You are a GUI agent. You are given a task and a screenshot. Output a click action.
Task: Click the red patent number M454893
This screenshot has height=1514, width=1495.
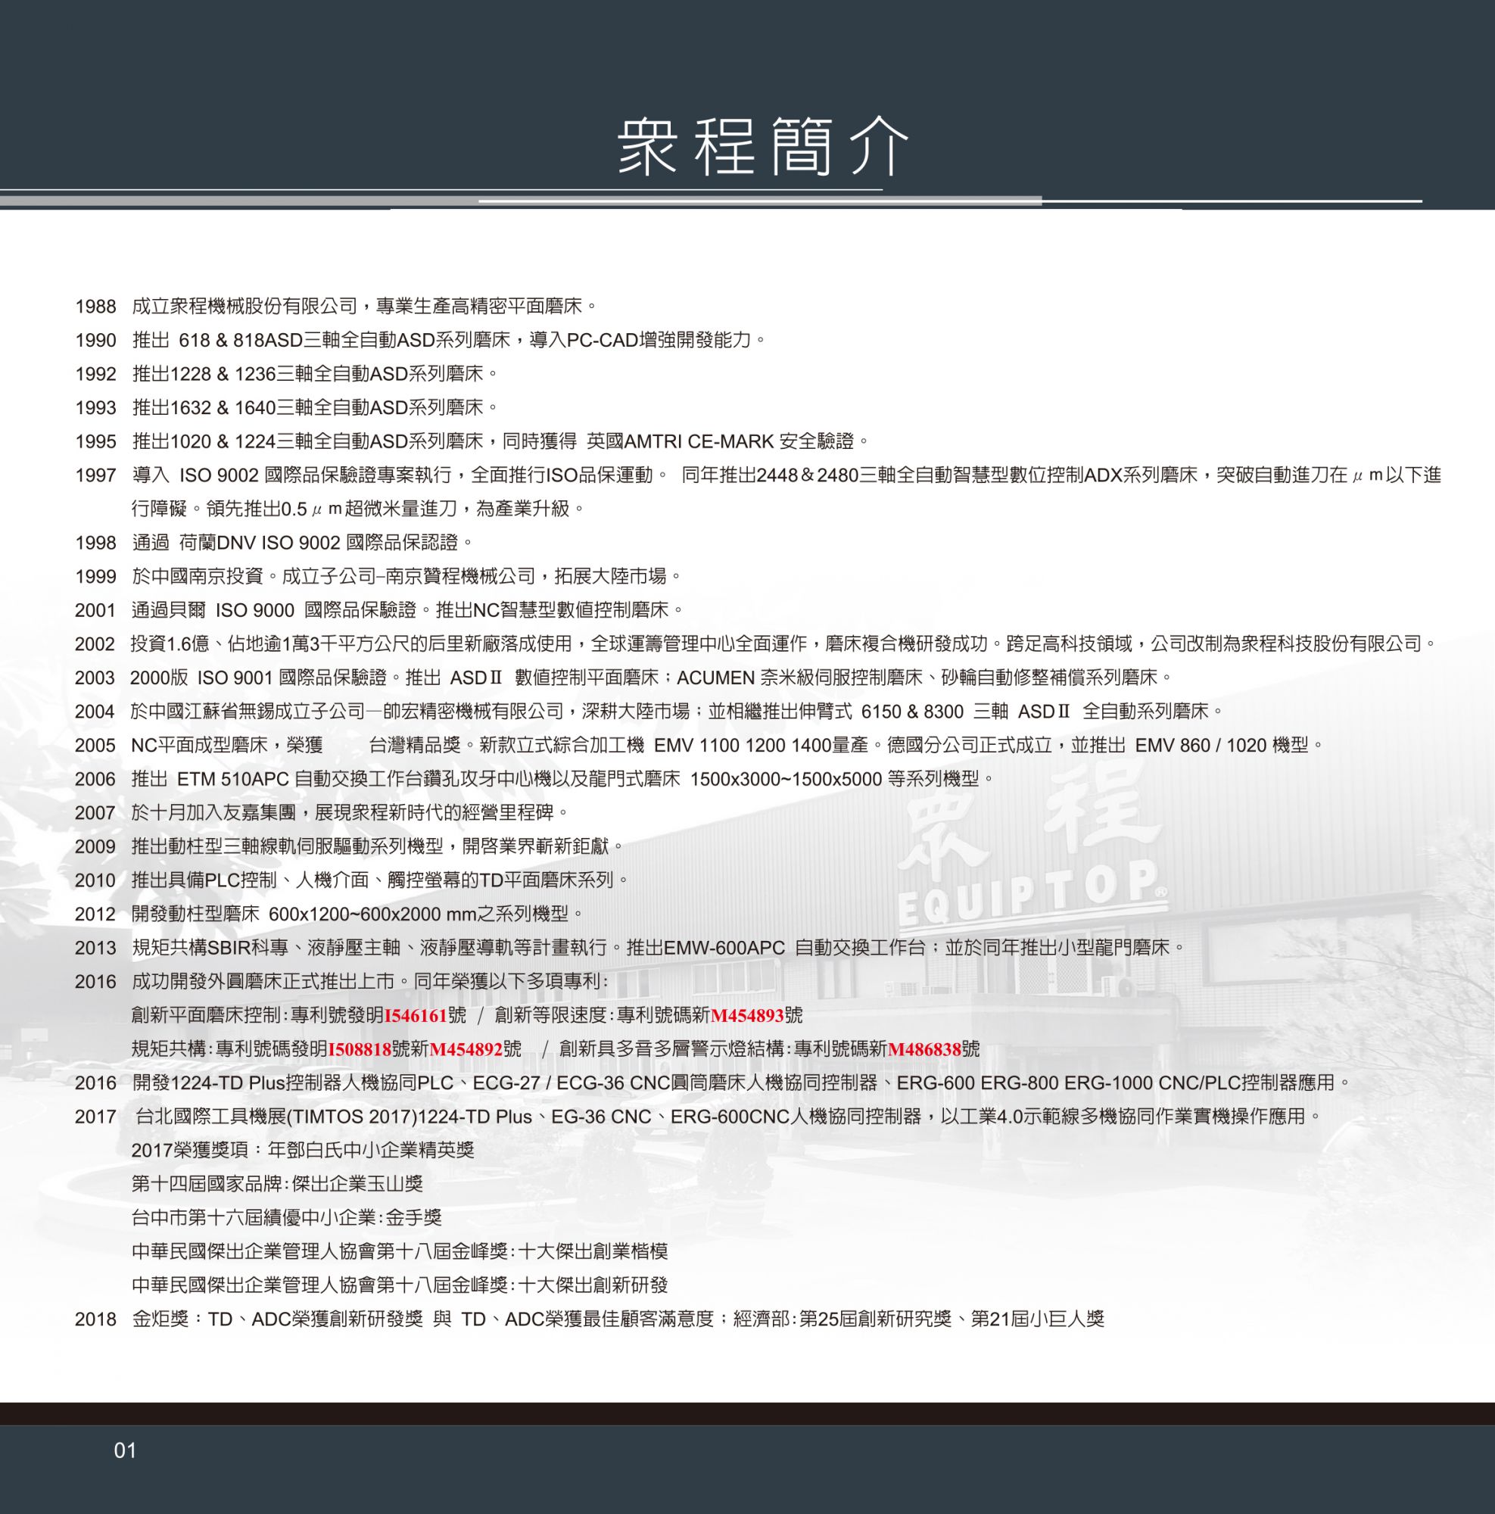click(x=746, y=1016)
